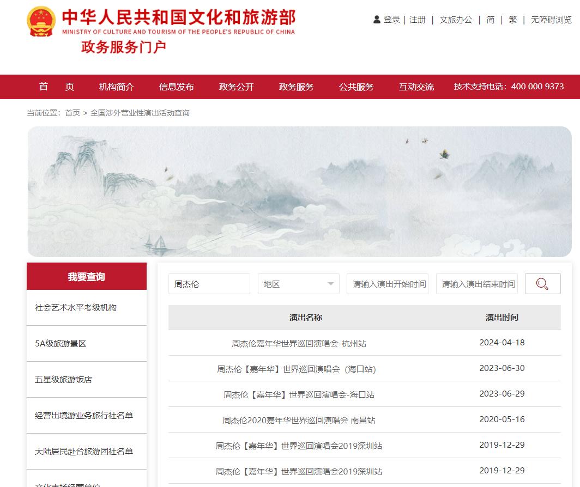Screen dimensions: 580x487
Task: Click the 演出名称 column header
Action: click(x=305, y=317)
